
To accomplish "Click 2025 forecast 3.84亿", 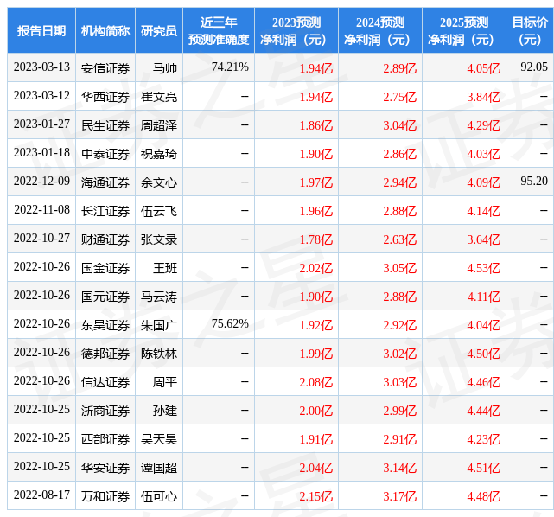I will point(483,97).
